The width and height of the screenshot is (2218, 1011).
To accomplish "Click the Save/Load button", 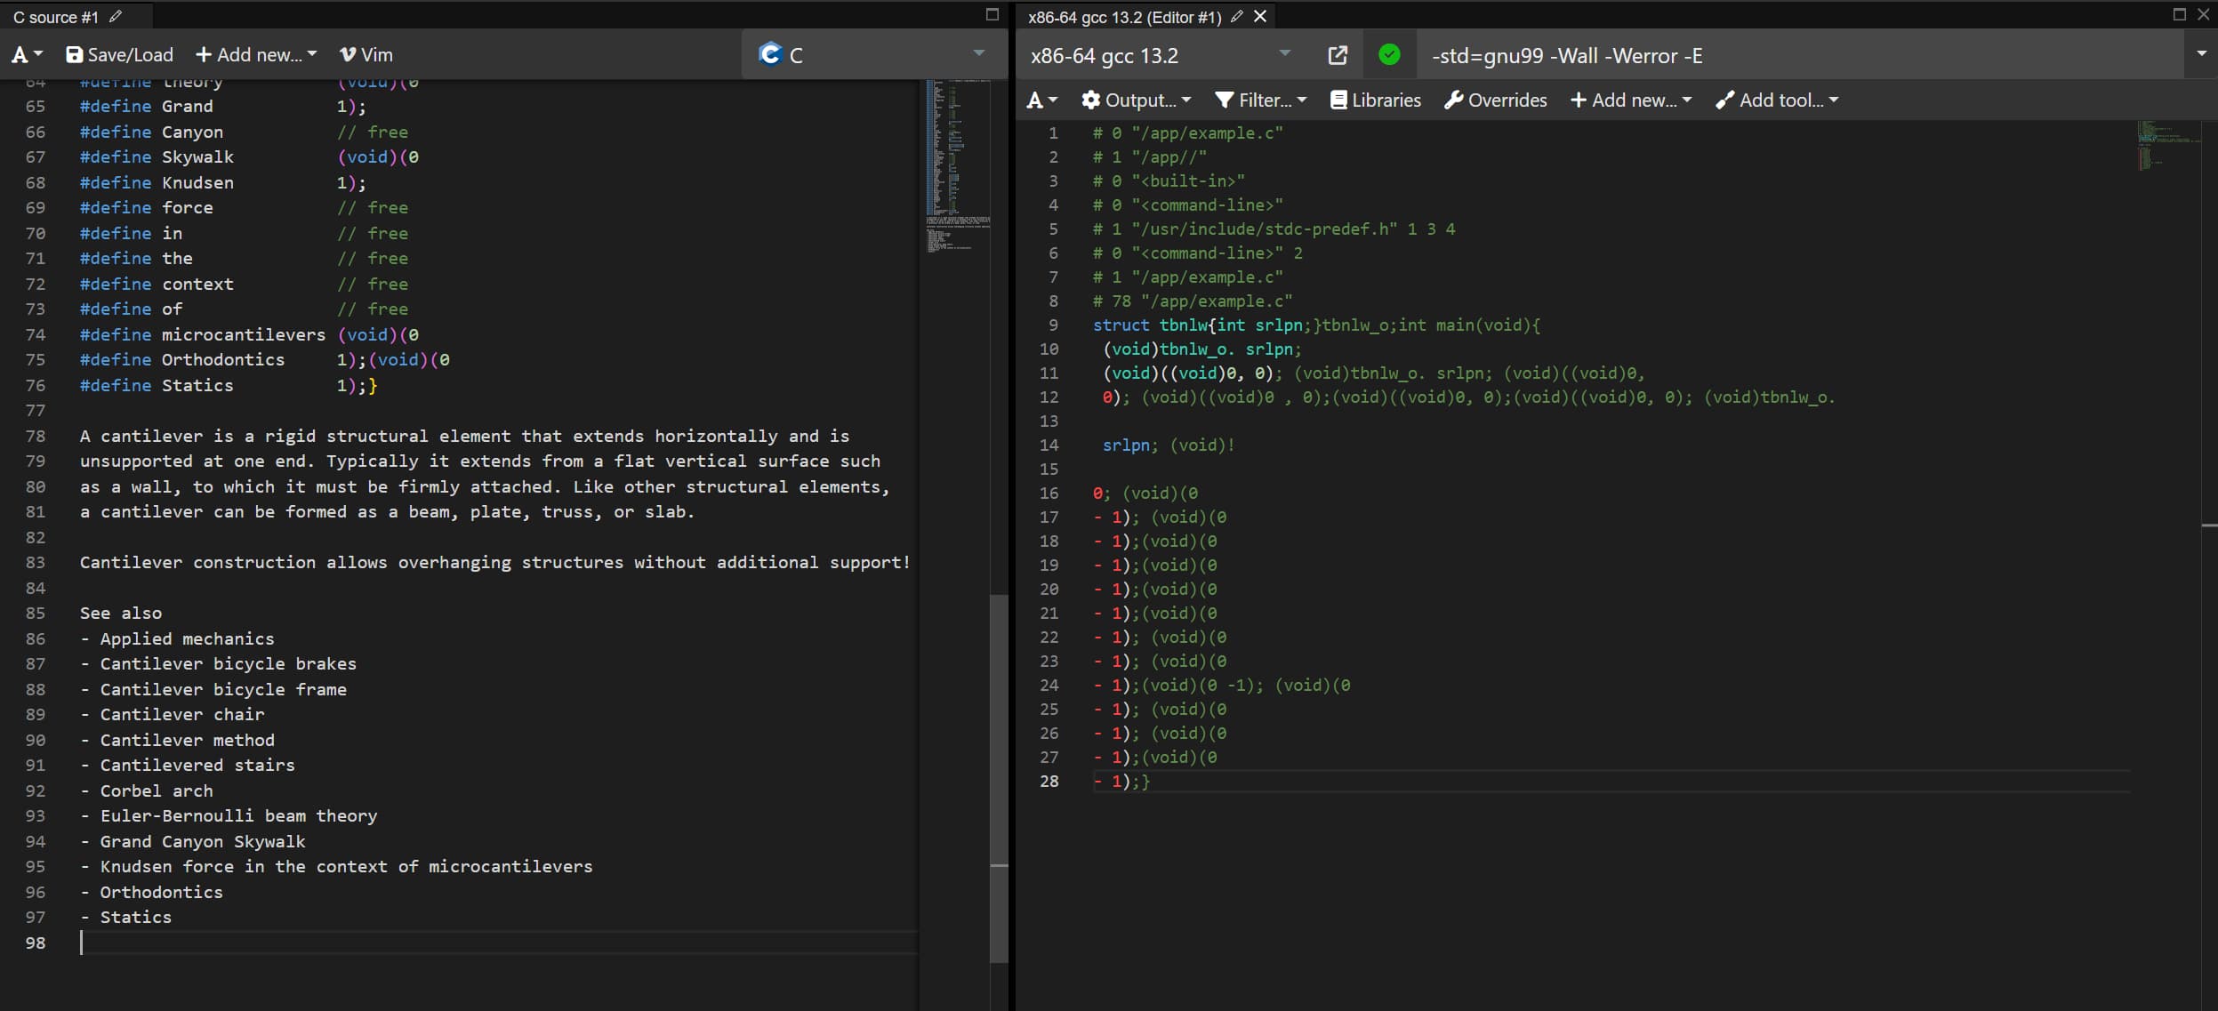I will (x=120, y=55).
